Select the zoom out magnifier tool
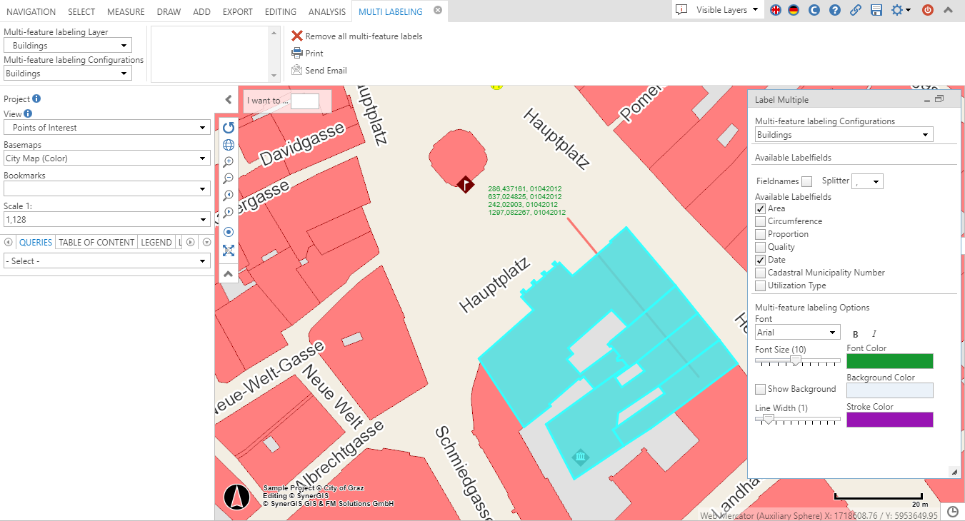965x521 pixels. [x=228, y=178]
